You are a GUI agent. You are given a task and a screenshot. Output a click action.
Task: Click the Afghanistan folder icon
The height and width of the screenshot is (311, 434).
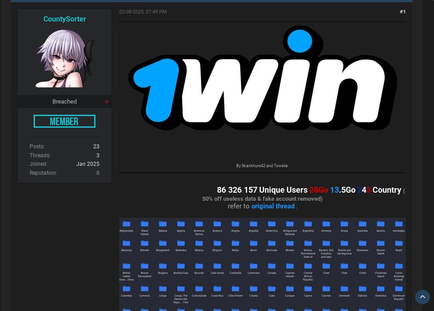(126, 224)
